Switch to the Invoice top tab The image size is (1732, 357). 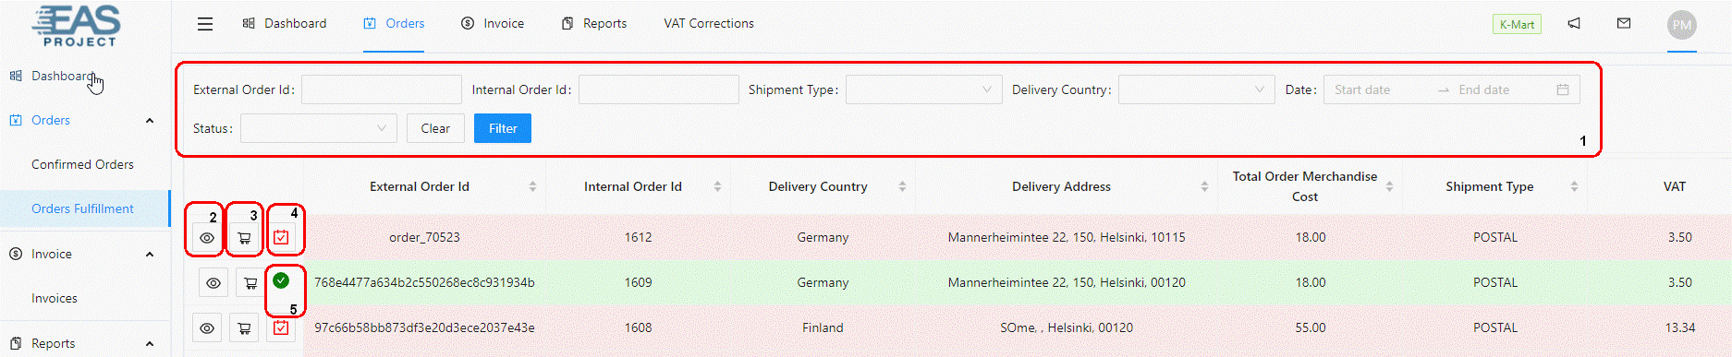point(493,23)
